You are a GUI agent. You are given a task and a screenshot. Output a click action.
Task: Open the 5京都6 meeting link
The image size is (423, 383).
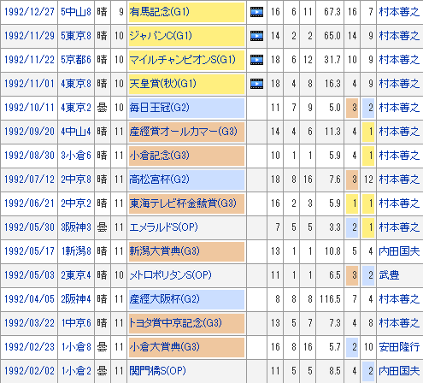click(x=76, y=60)
